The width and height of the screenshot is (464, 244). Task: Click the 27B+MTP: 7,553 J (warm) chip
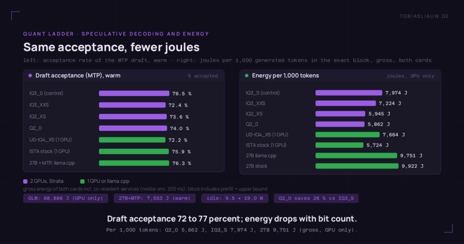(155, 198)
